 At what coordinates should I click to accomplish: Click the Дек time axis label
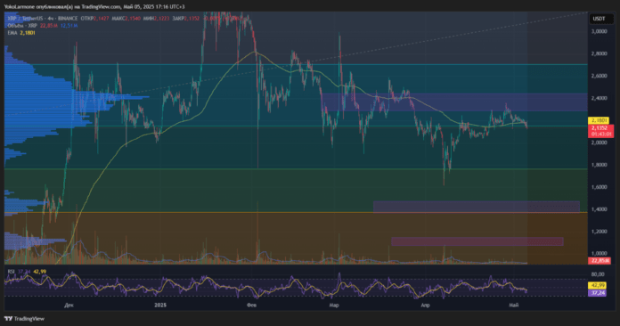(69, 305)
